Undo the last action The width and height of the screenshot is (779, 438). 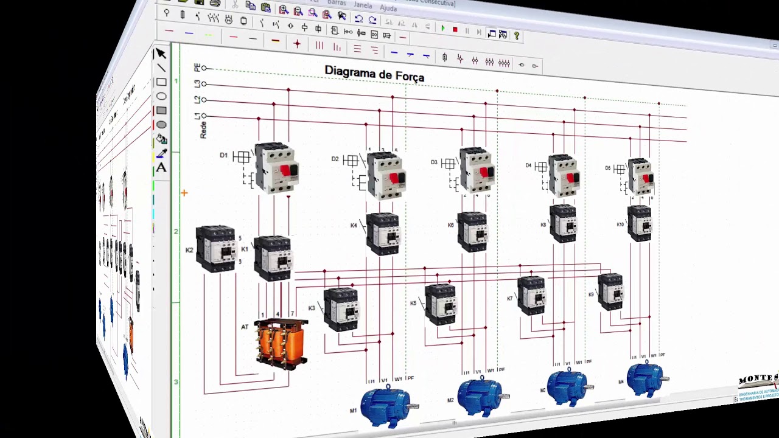point(358,18)
